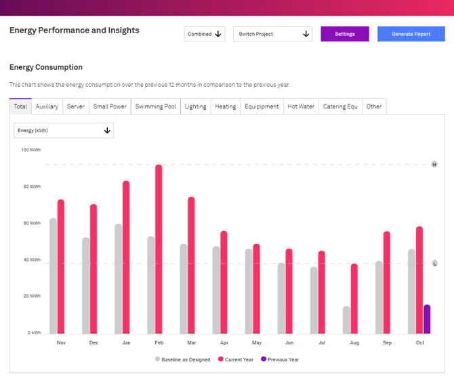Click the arrow icon in Switch Project
The image size is (454, 381).
pyautogui.click(x=306, y=34)
